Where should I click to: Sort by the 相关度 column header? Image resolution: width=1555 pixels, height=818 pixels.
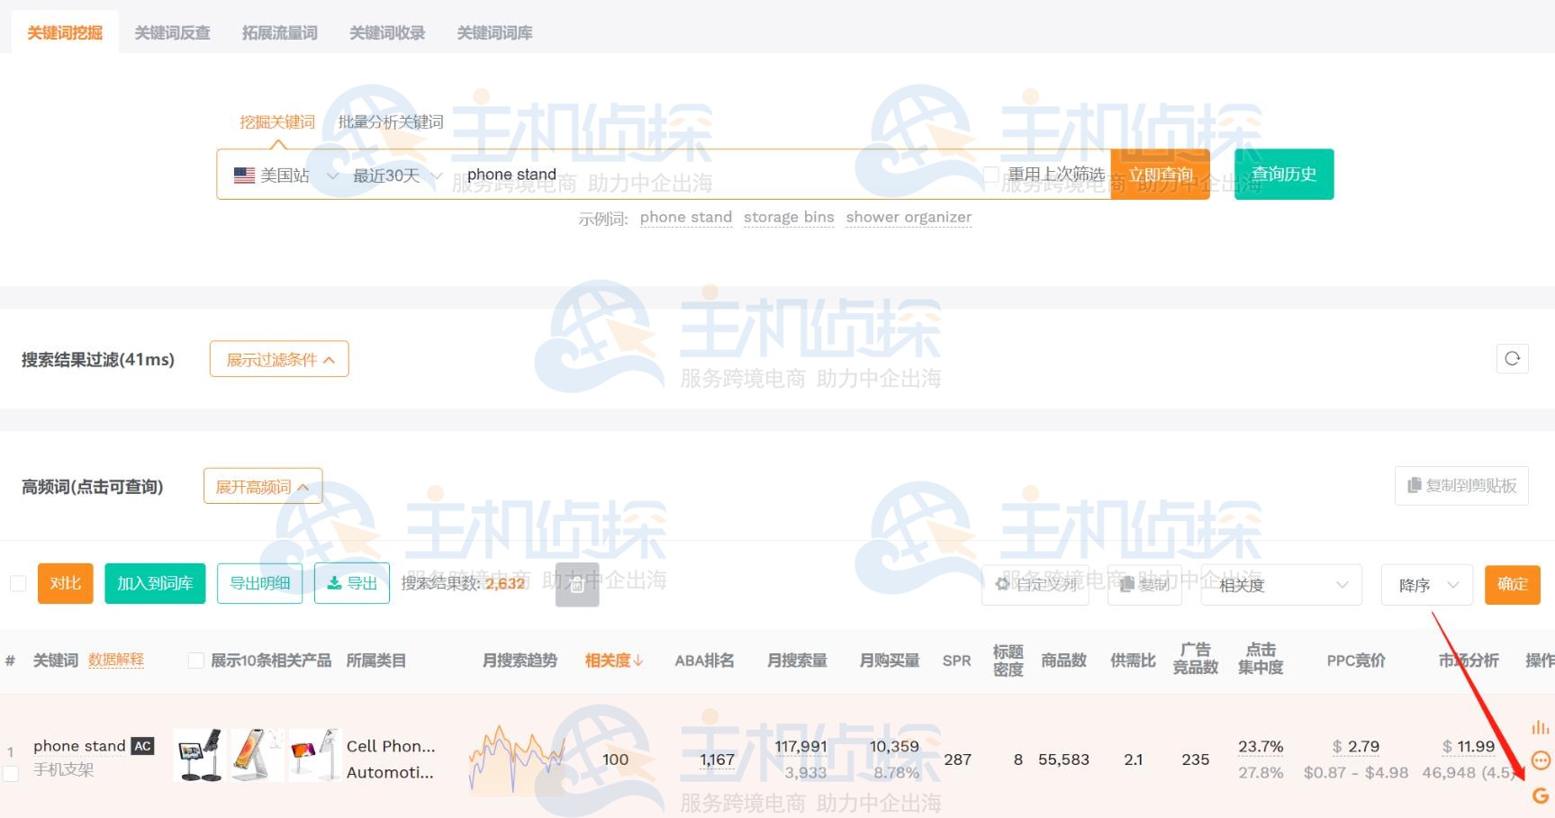click(x=614, y=661)
